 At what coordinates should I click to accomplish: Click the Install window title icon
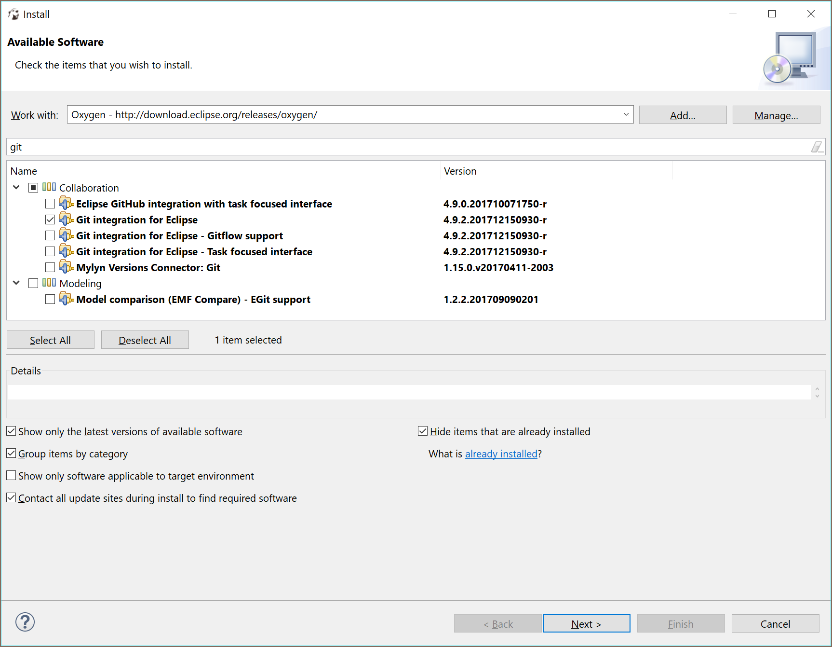13,14
